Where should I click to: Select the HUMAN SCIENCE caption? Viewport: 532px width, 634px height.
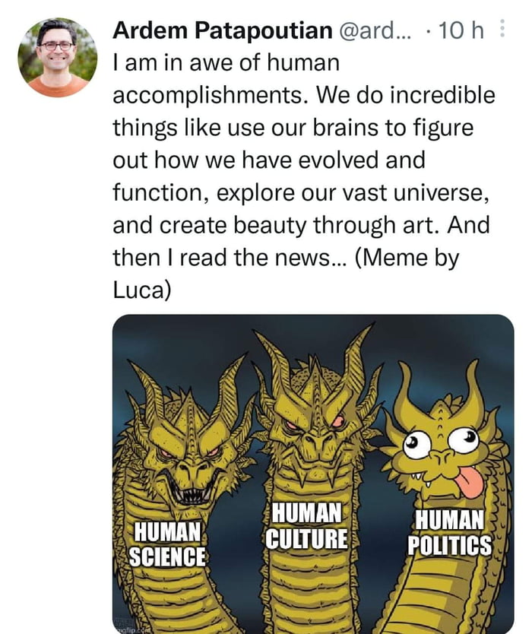click(169, 544)
